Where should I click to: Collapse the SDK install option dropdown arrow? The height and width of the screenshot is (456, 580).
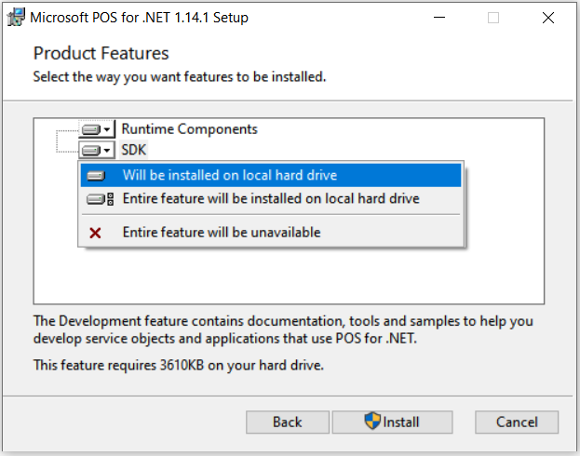108,150
